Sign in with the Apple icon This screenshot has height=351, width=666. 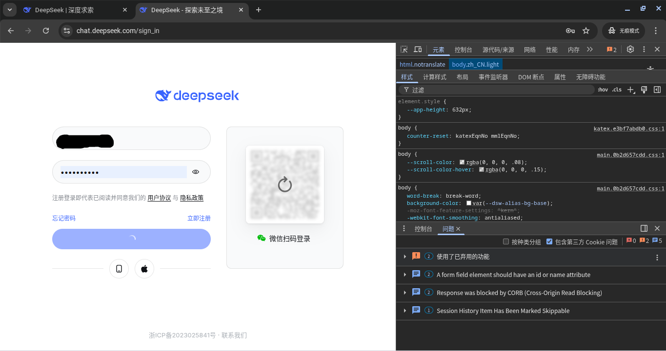coord(144,269)
